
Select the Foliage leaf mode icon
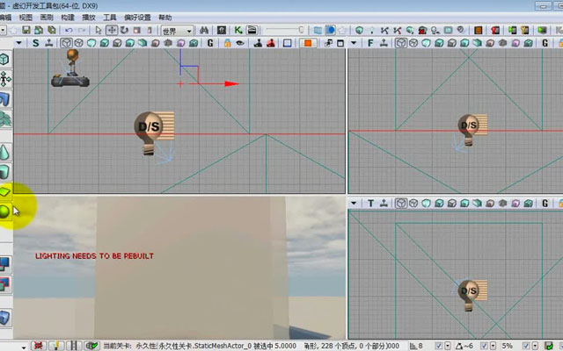pyautogui.click(x=5, y=118)
